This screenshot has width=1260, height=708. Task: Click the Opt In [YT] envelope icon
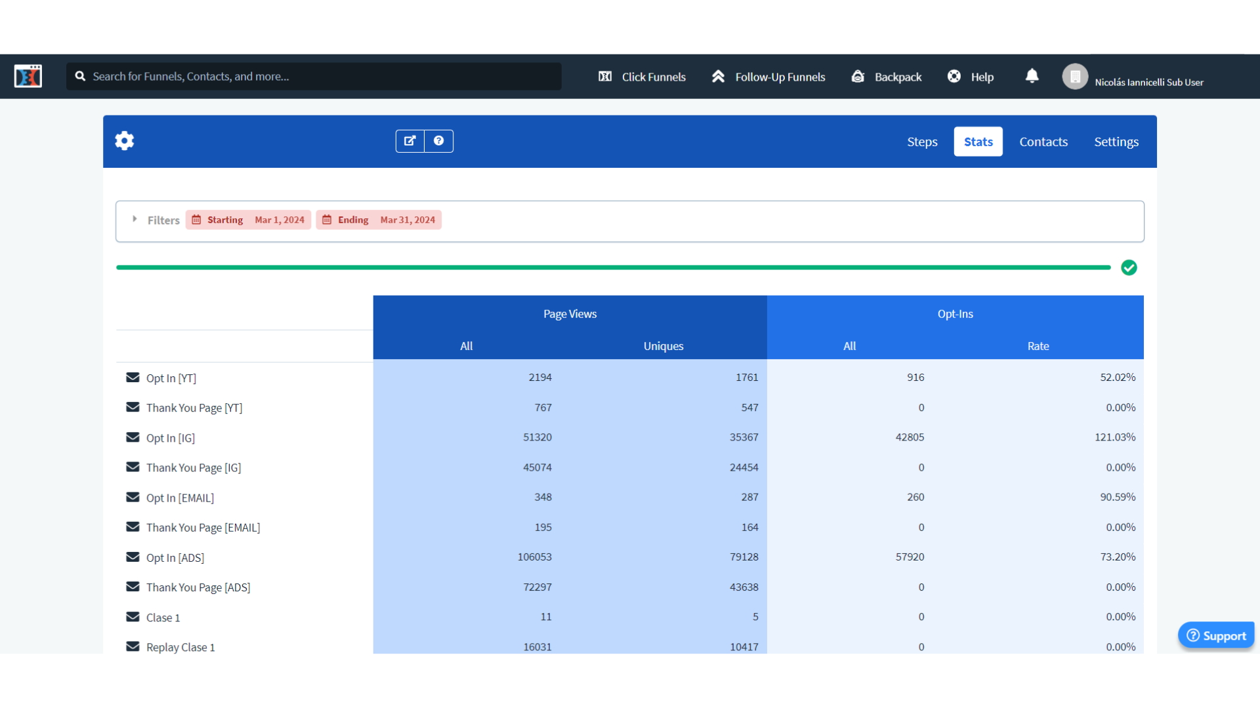(133, 378)
